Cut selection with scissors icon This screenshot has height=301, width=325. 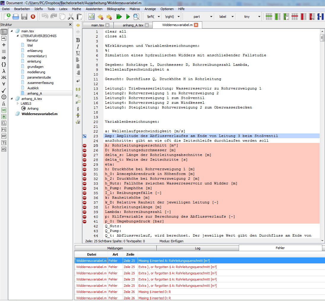[x=71, y=17]
